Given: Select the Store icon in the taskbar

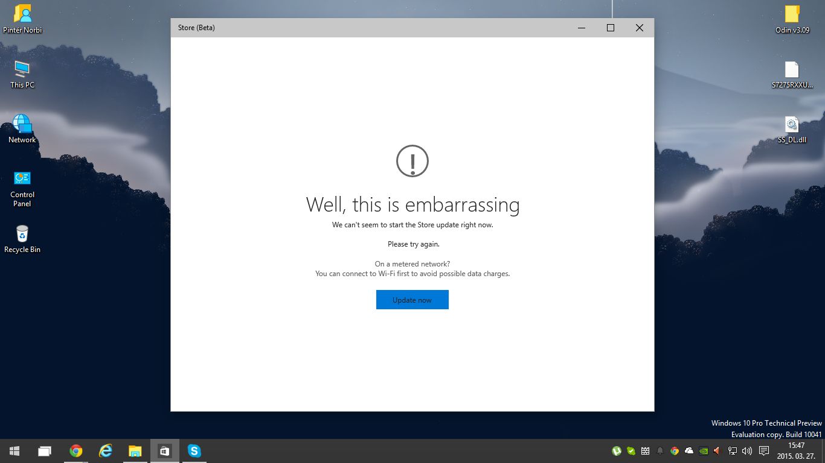Looking at the screenshot, I should (164, 450).
